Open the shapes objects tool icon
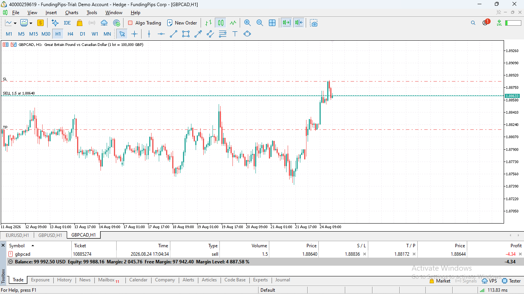The width and height of the screenshot is (524, 294). pyautogui.click(x=247, y=34)
